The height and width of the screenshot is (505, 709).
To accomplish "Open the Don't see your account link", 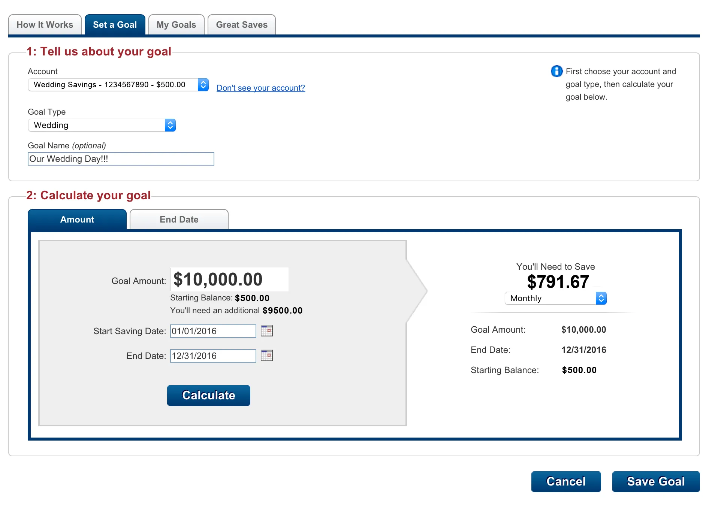I will (260, 88).
